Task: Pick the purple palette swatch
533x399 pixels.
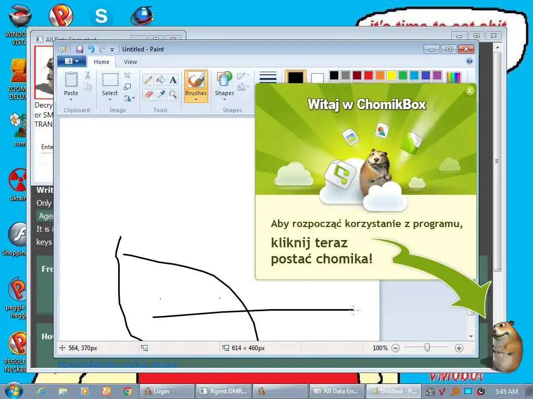Action: coord(437,75)
